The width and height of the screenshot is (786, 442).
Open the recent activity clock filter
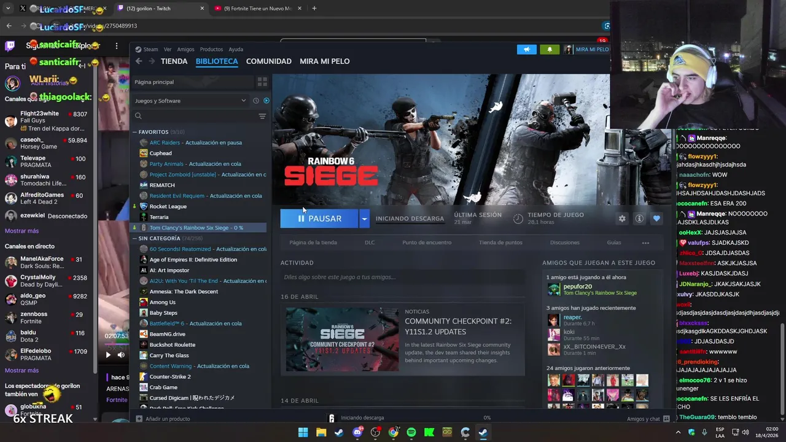[256, 101]
